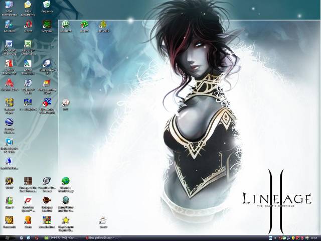The height and width of the screenshot is (241, 321).
Task: Open the Hellgate London shortcut
Action: [47, 200]
